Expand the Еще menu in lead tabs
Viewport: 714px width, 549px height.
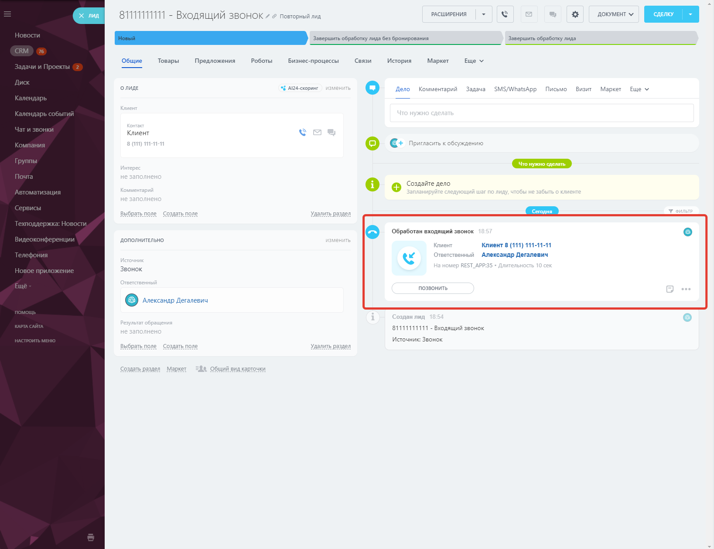pos(474,61)
